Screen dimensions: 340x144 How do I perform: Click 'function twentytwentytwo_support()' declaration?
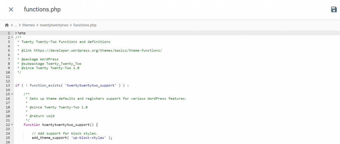(61, 125)
